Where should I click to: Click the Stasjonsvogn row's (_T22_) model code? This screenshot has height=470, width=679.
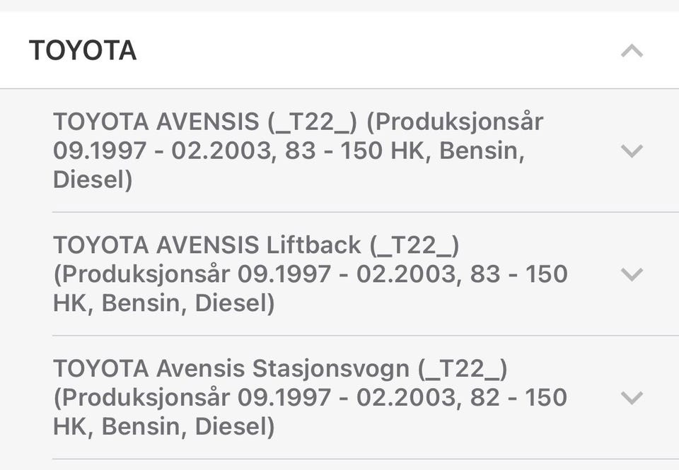(463, 368)
